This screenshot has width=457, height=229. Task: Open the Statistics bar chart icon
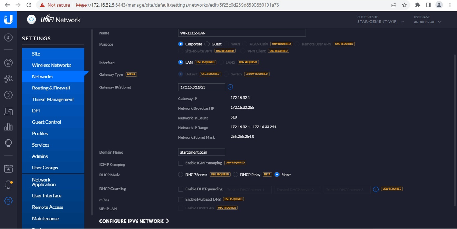[8, 127]
